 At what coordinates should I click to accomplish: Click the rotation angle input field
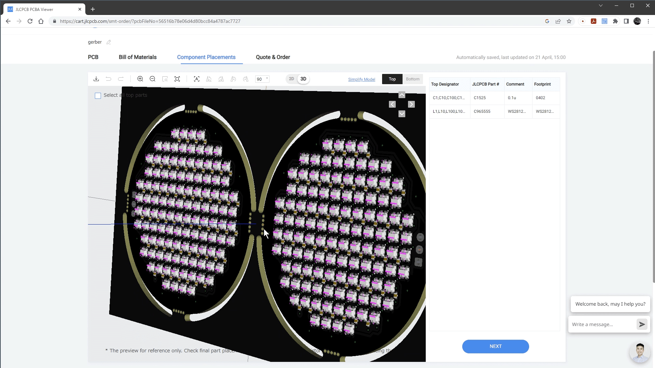260,79
